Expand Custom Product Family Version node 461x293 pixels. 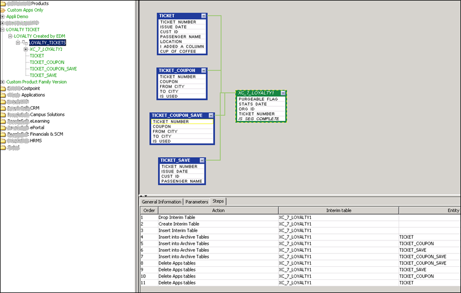[3, 82]
